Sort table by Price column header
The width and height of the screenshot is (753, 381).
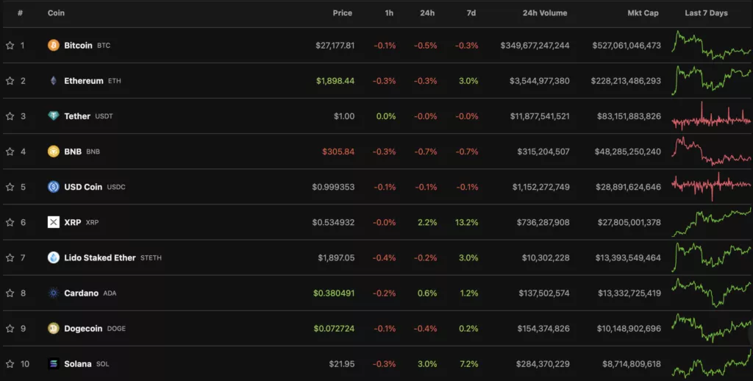(x=343, y=13)
